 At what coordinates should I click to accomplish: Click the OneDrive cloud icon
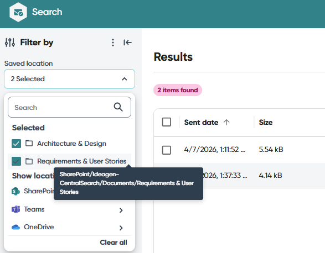(x=16, y=227)
